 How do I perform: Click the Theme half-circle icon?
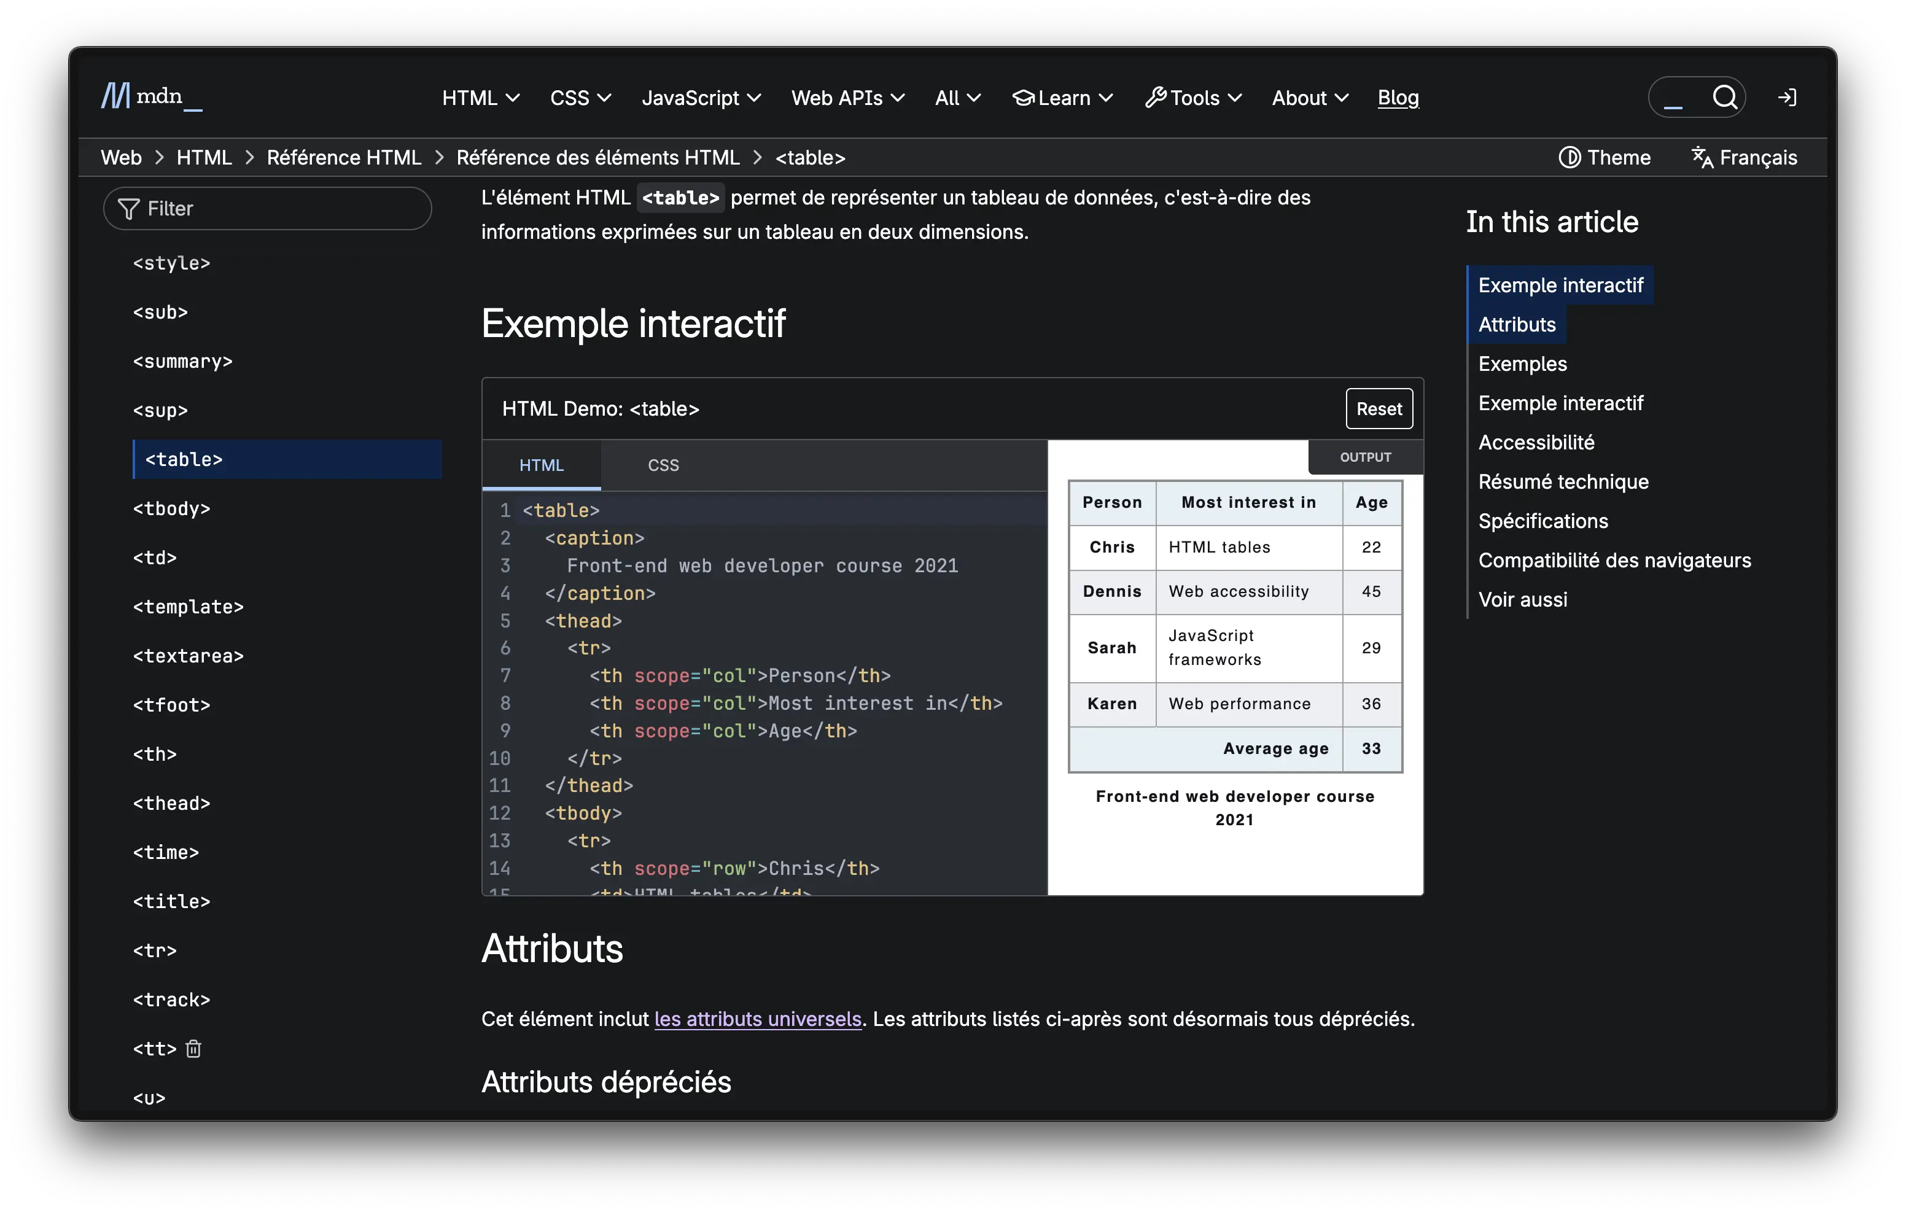[1569, 158]
